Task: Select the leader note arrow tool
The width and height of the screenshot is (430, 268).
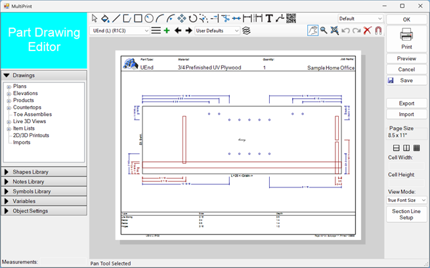Action: coord(280,18)
